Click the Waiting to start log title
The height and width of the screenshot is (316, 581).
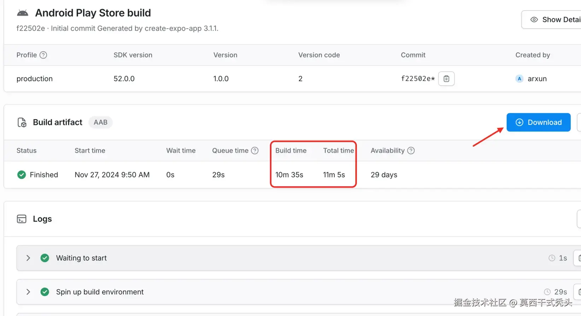81,258
